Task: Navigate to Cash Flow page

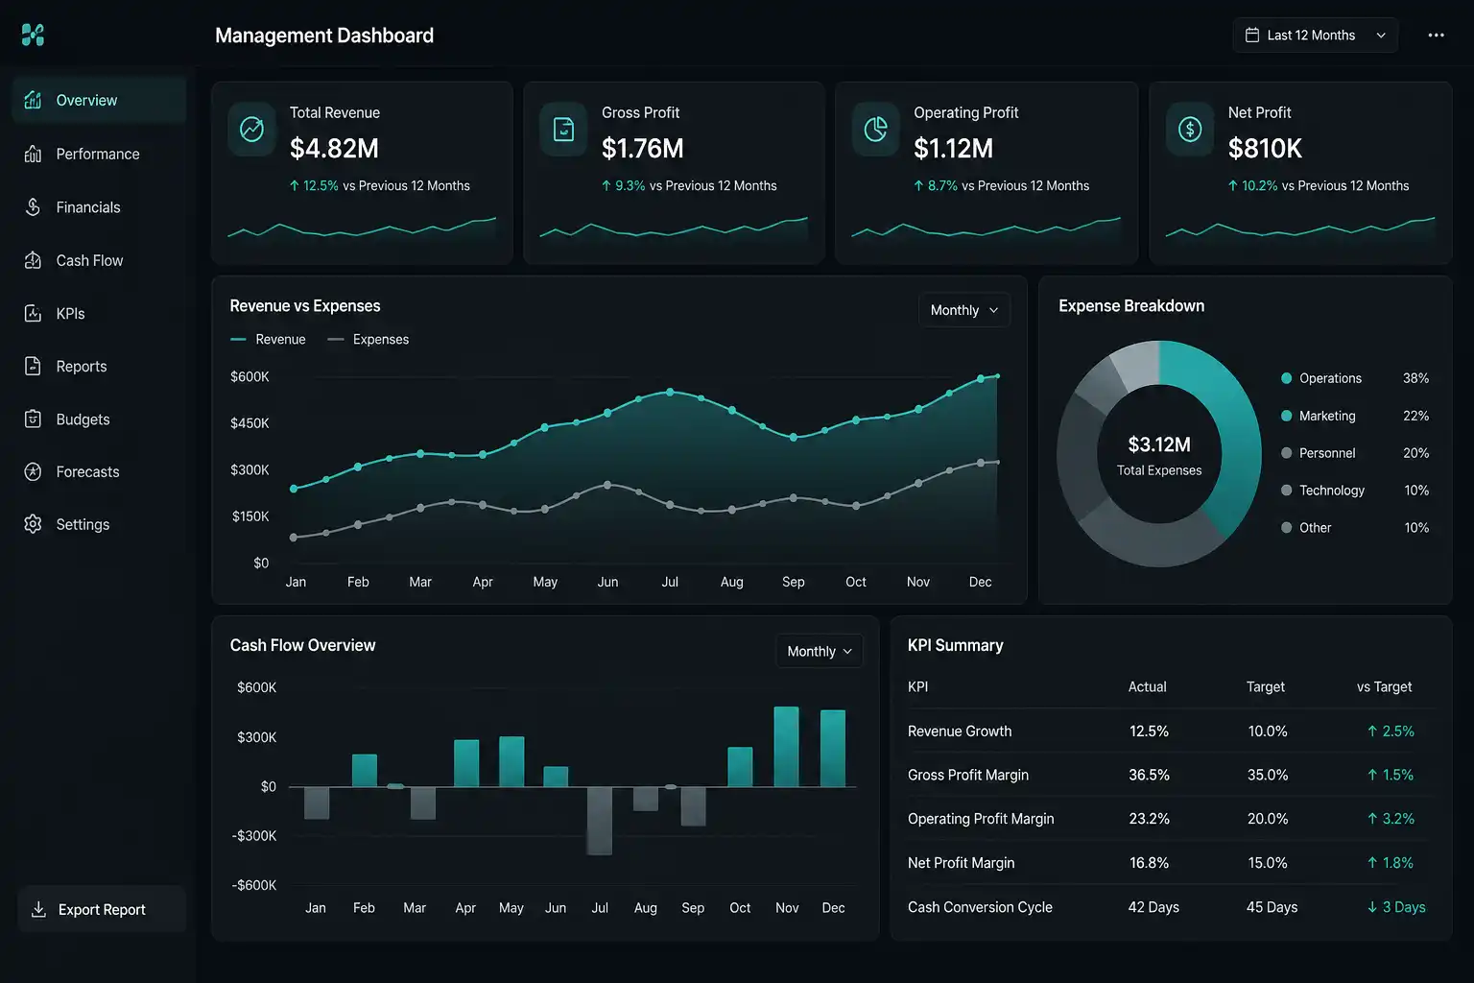Action: click(100, 260)
